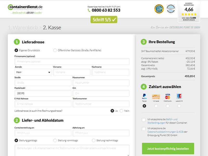The image size is (208, 156).
Task: Select Öffentlicher Stellplatz radio option
Action: [x=55, y=50]
